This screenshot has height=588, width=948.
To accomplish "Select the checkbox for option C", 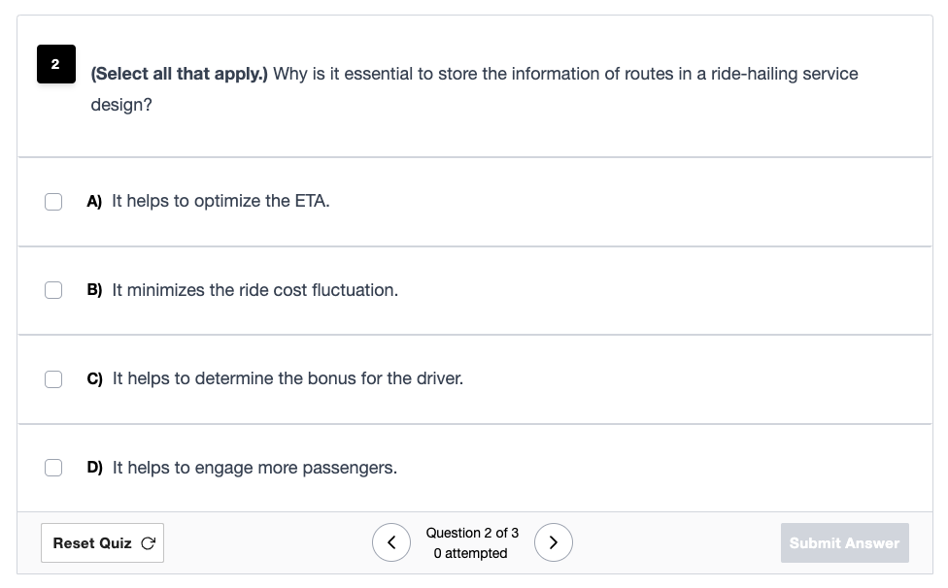I will (53, 379).
